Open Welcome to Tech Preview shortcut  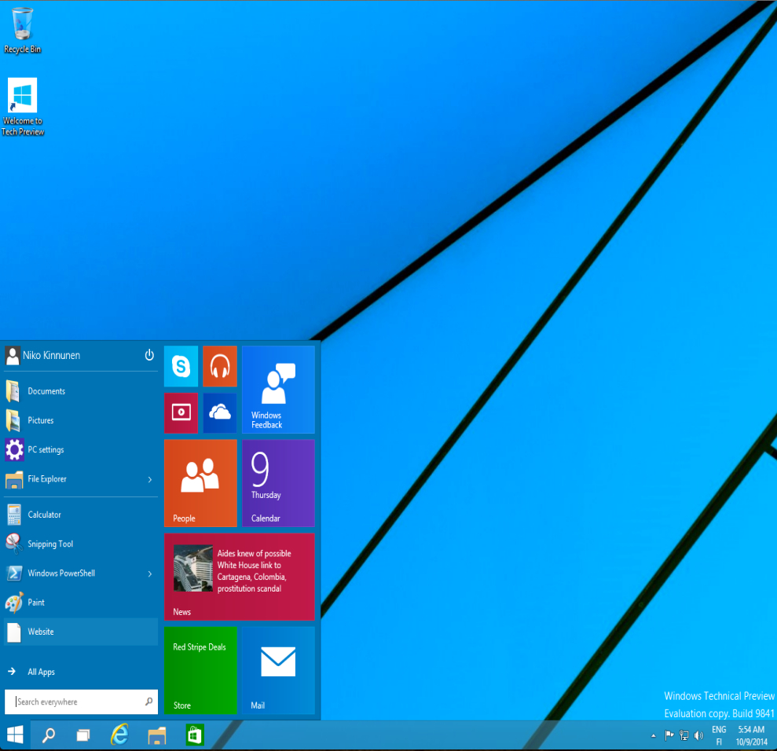[22, 107]
